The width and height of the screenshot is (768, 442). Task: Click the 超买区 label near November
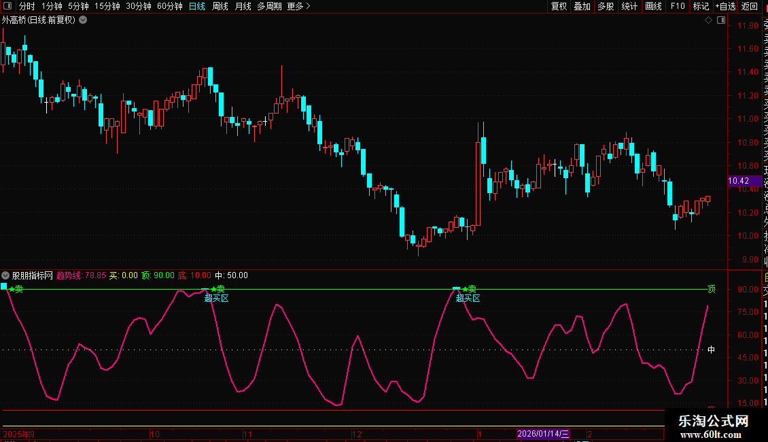click(x=217, y=298)
